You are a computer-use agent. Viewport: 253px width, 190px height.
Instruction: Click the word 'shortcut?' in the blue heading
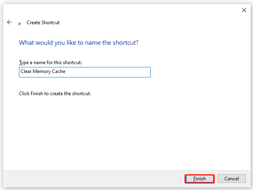[125, 42]
